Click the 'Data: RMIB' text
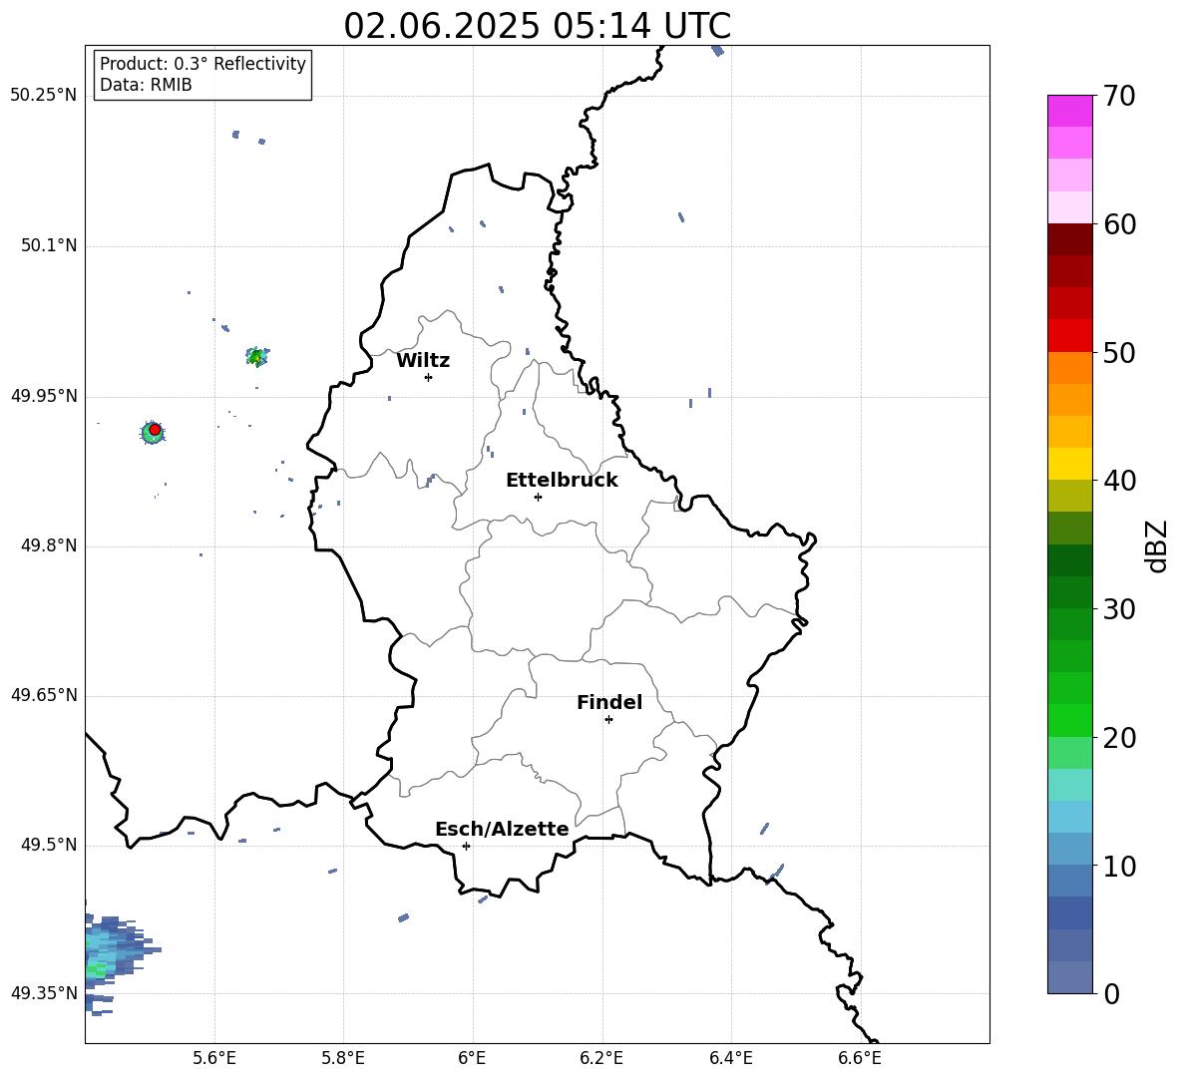Viewport: 1181px width, 1078px height. point(146,85)
